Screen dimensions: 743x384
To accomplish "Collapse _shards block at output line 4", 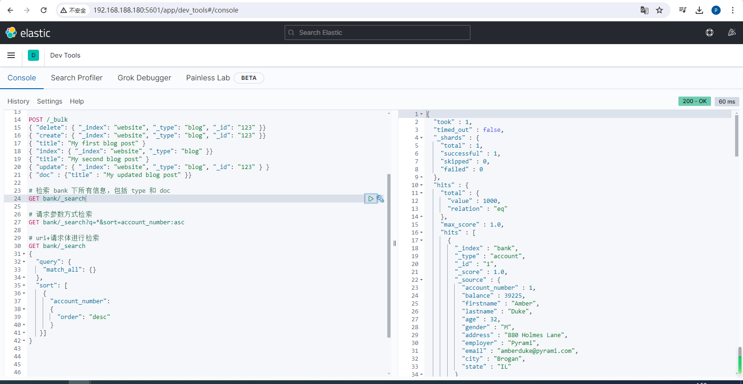I will click(x=422, y=138).
